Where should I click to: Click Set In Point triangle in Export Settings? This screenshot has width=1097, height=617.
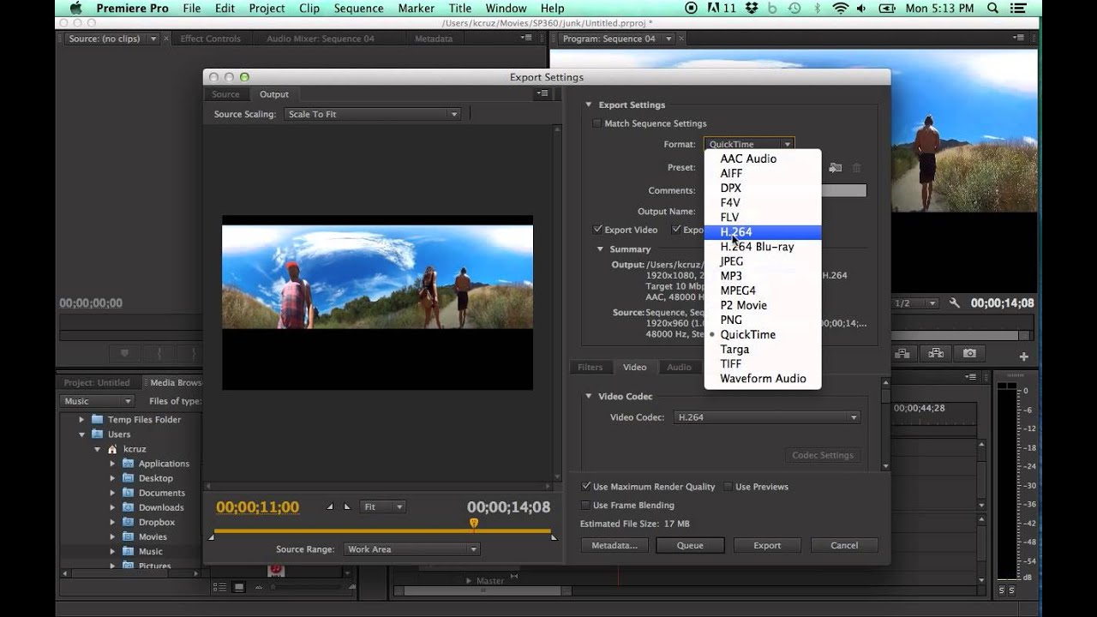[x=331, y=506]
